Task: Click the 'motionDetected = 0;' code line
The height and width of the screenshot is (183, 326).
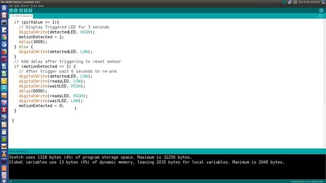Action: 41,106
